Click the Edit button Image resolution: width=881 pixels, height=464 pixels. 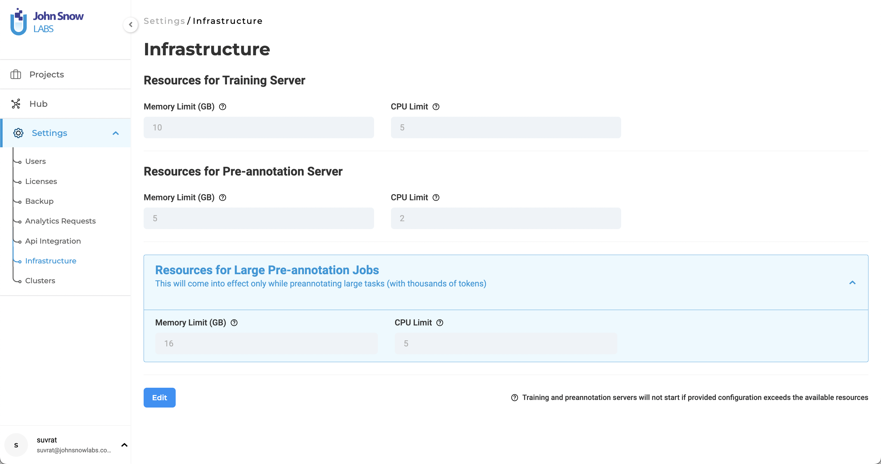click(159, 397)
